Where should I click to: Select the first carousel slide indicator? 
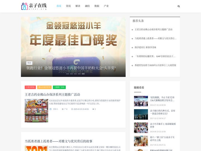pyautogui.click(x=68, y=74)
